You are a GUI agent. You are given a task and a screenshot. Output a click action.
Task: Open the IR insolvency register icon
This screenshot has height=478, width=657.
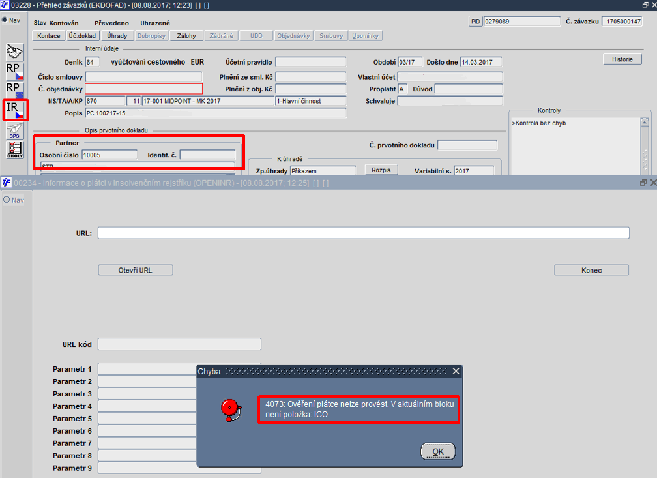15,110
